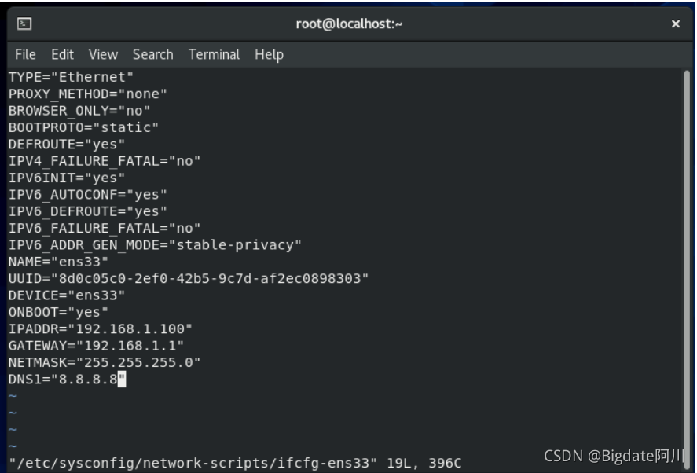Click on the GATEWAY="192.168.1.1" line
Image resolution: width=697 pixels, height=473 pixels.
pos(96,346)
